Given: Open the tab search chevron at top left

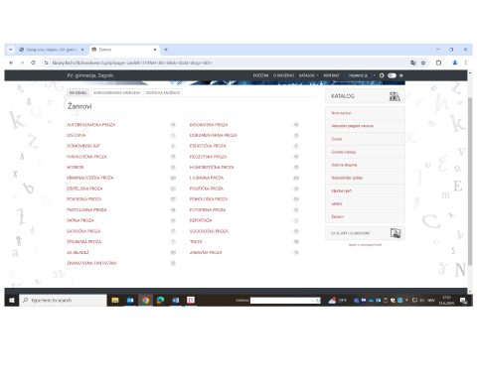Looking at the screenshot, I should point(11,50).
